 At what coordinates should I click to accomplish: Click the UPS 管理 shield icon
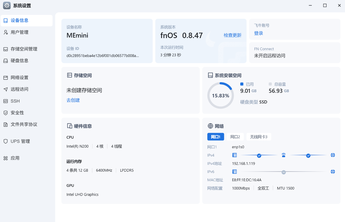(x=5, y=141)
